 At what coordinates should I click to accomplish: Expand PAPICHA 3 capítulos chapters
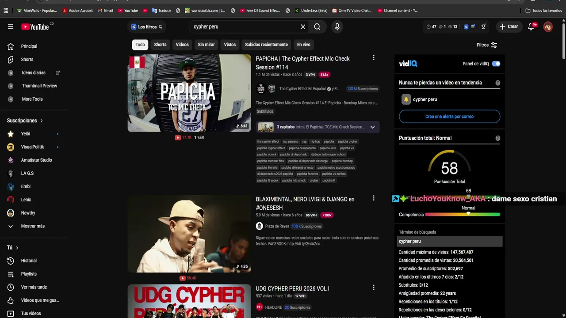[x=317, y=127]
